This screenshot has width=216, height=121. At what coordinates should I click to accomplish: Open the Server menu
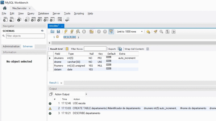coord(56,14)
